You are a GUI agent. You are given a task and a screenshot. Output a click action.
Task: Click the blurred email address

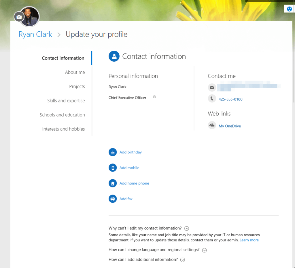pos(248,86)
